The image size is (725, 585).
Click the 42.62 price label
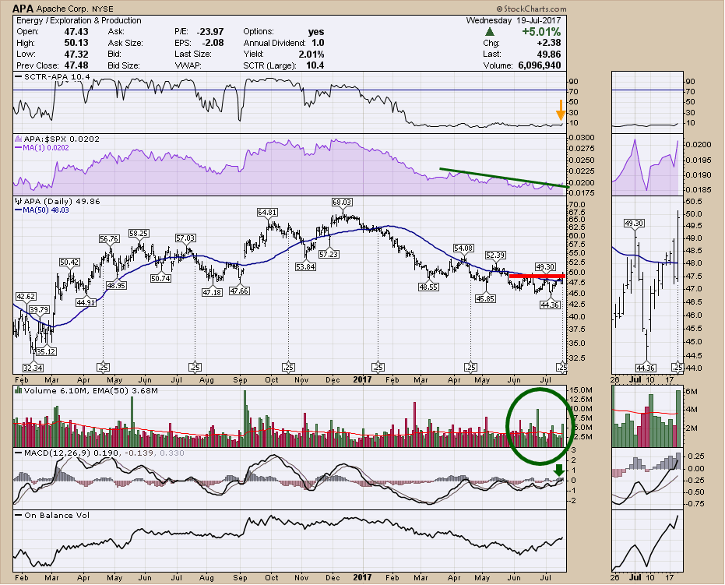26,297
